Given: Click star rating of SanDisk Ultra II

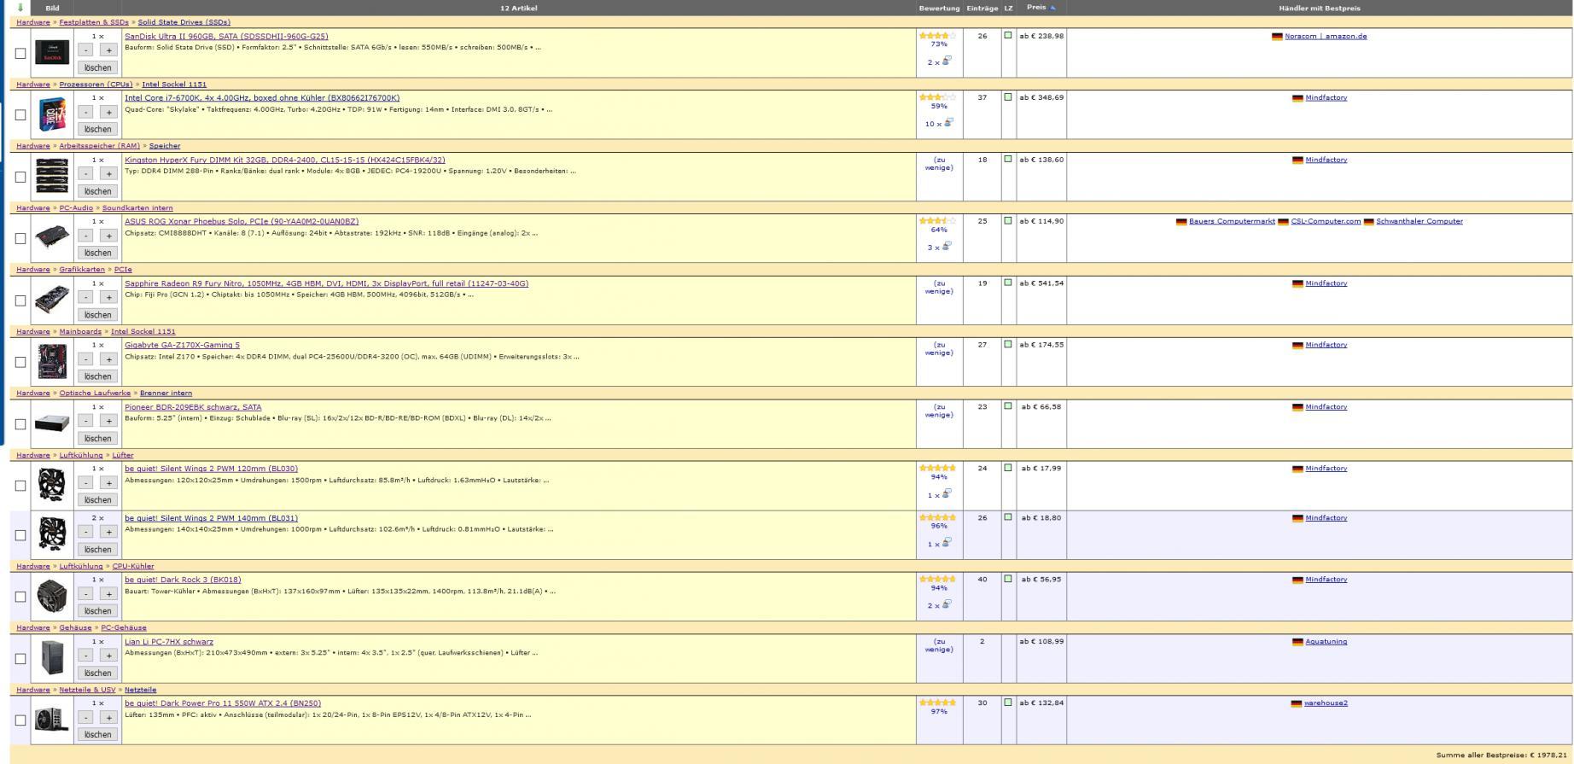Looking at the screenshot, I should click(938, 36).
